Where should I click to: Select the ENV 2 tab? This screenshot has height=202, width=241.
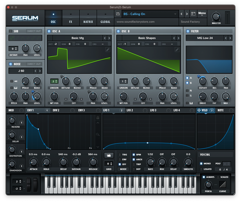click(60, 110)
